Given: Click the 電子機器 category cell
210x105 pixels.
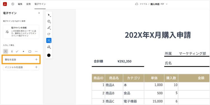Looking at the screenshot, I should [x=134, y=101].
